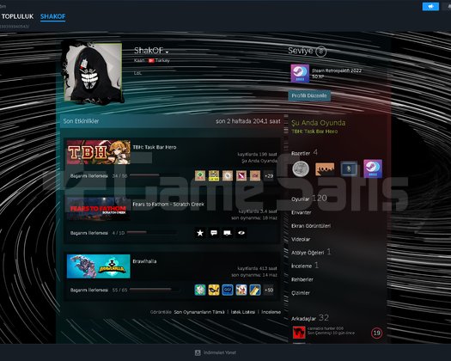Image resolution: width=451 pixels, height=361 pixels.
Task: Click the star icon in Fears to Fathom row
Action: [200, 233]
